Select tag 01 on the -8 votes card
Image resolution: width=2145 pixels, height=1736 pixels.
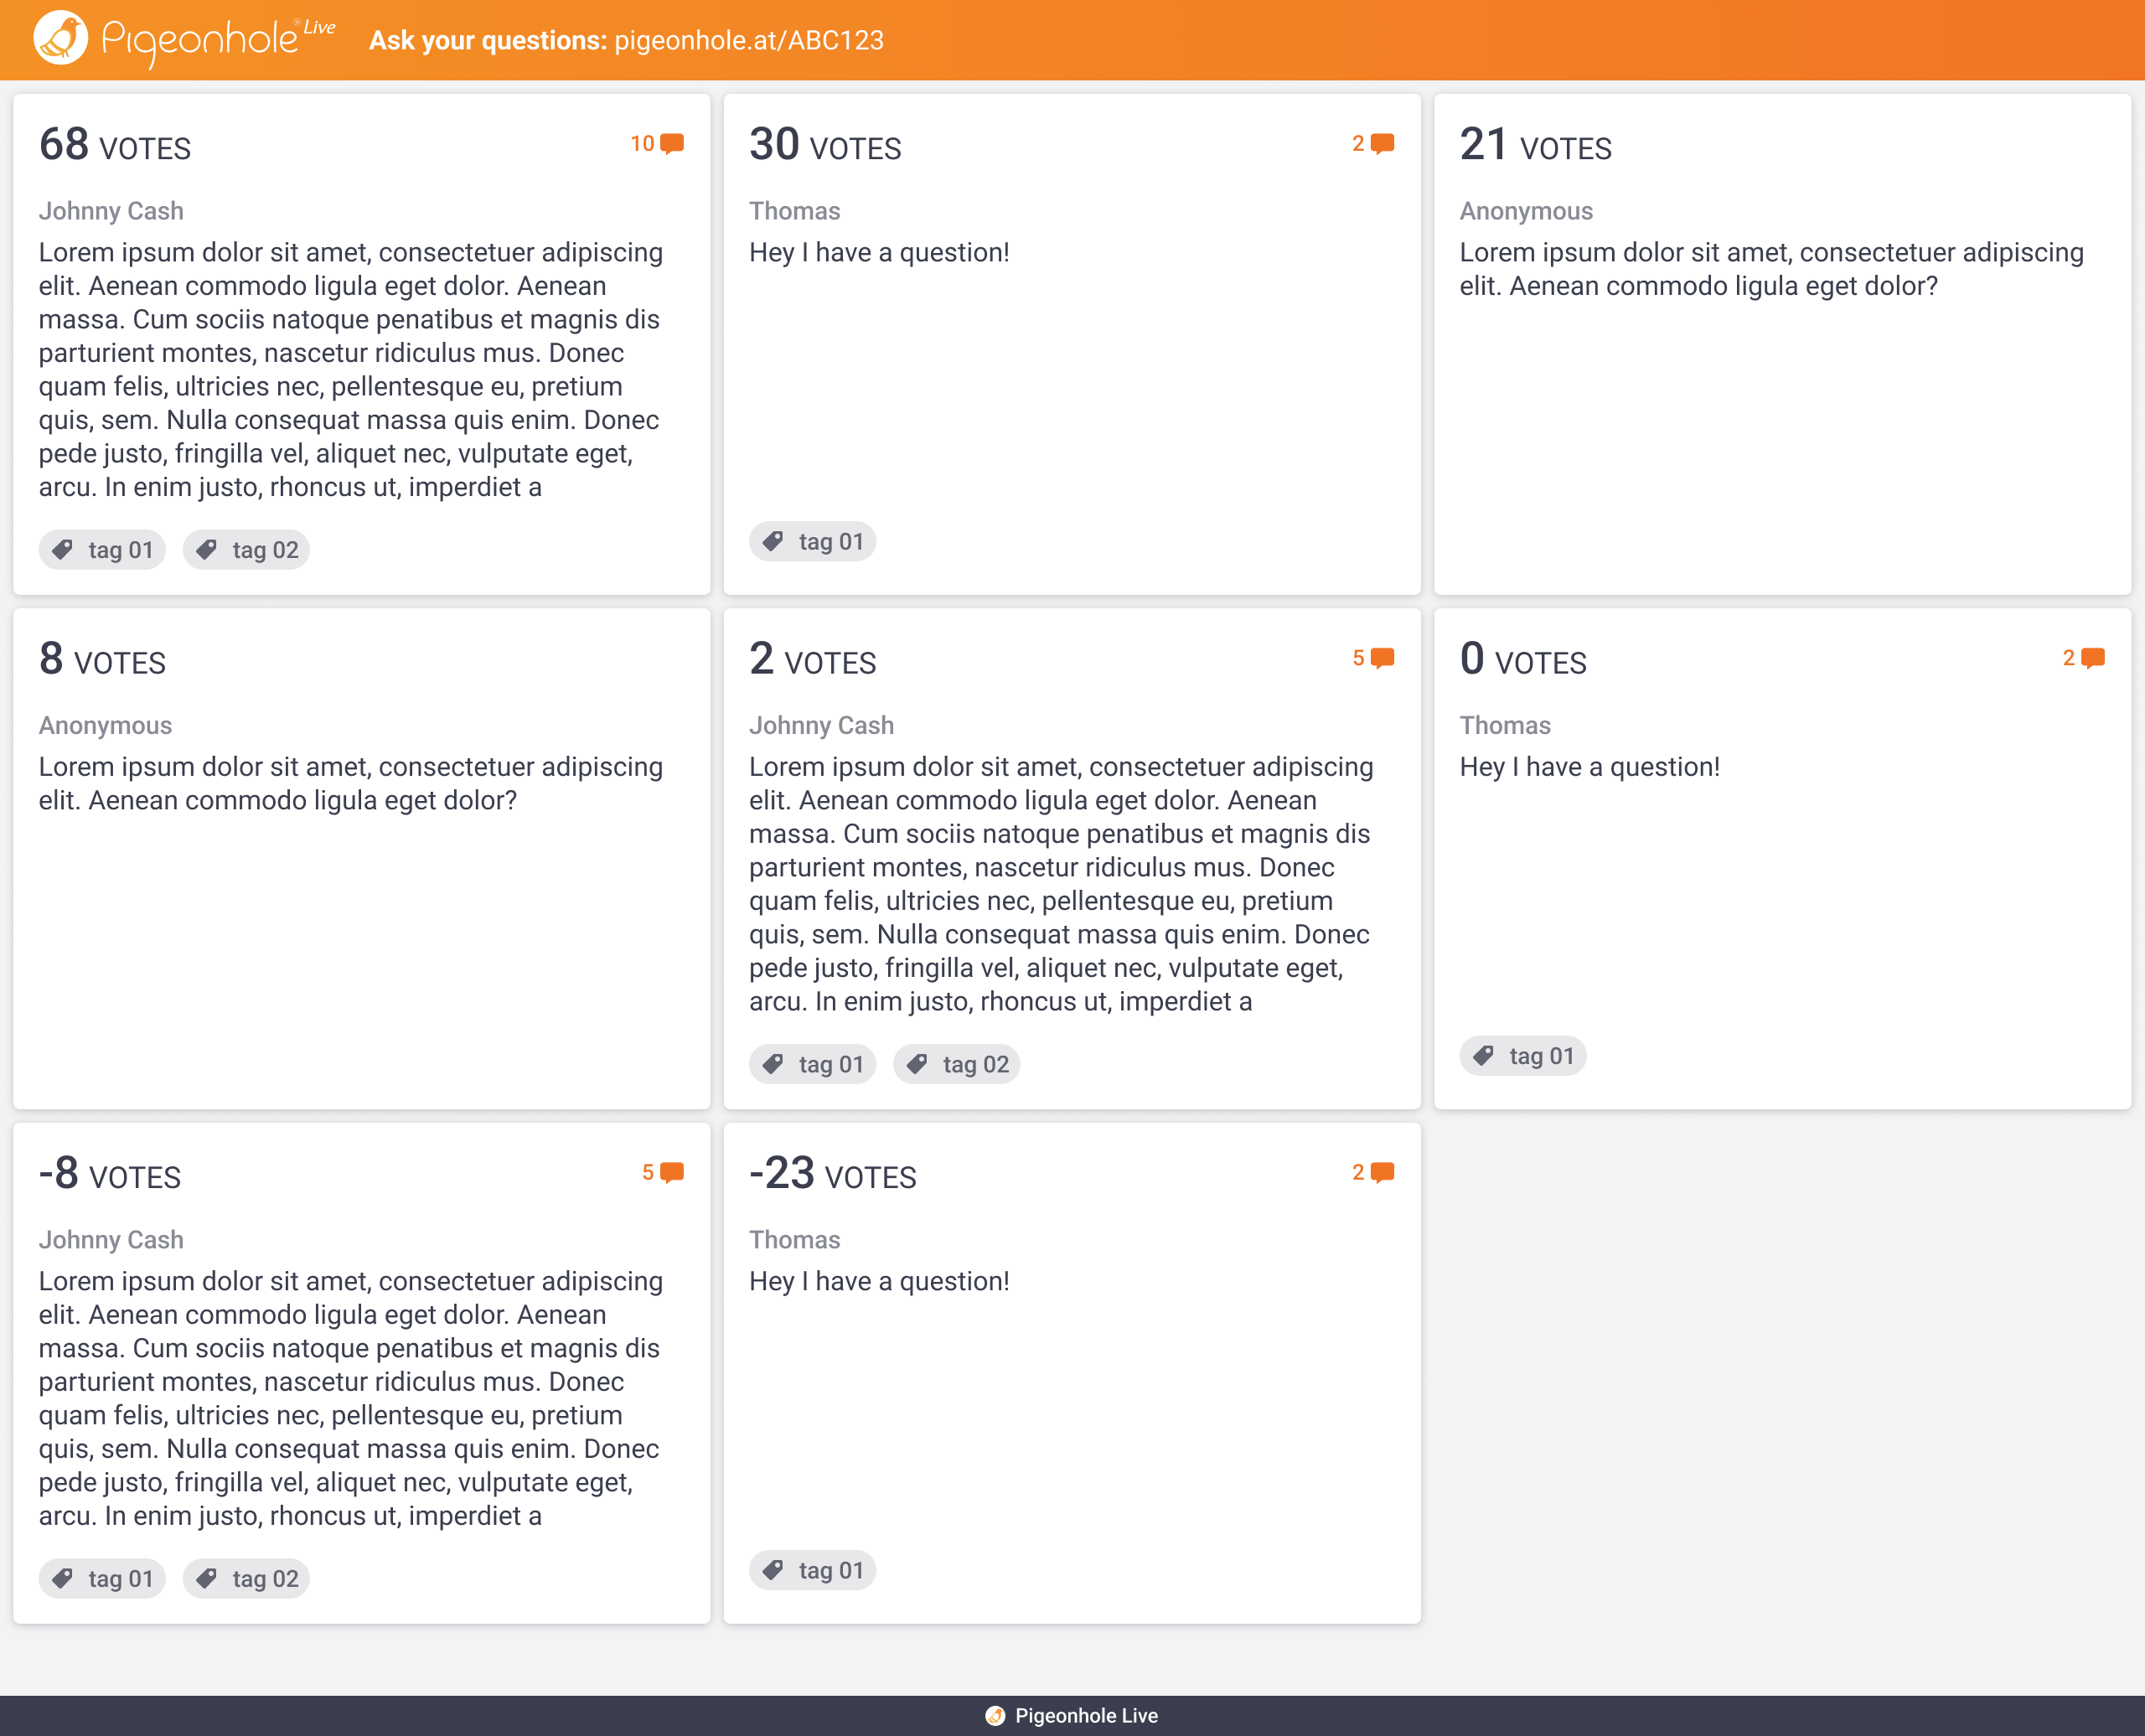coord(102,1578)
